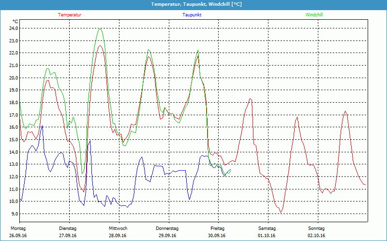This screenshot has height=241, width=387.
Task: Select the Montag day label
Action: pyautogui.click(x=18, y=228)
